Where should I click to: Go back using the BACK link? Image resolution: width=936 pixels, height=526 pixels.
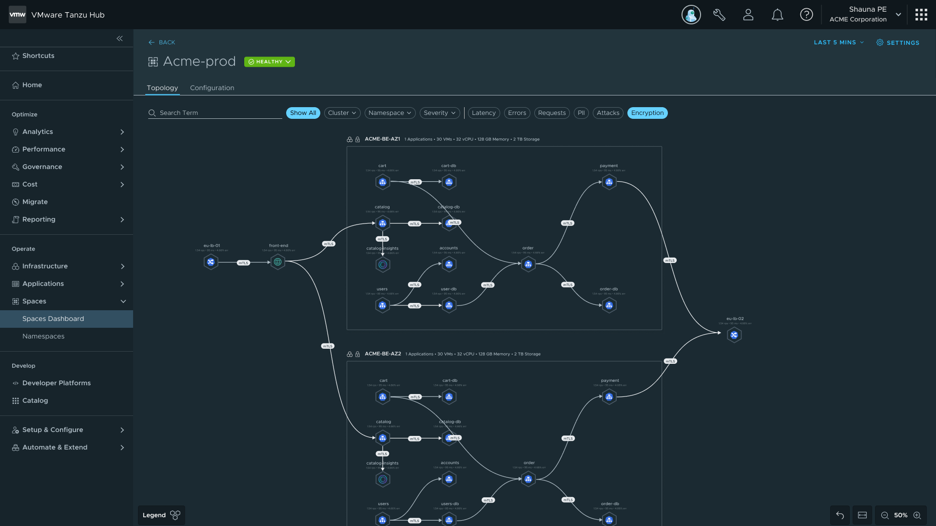pos(162,42)
